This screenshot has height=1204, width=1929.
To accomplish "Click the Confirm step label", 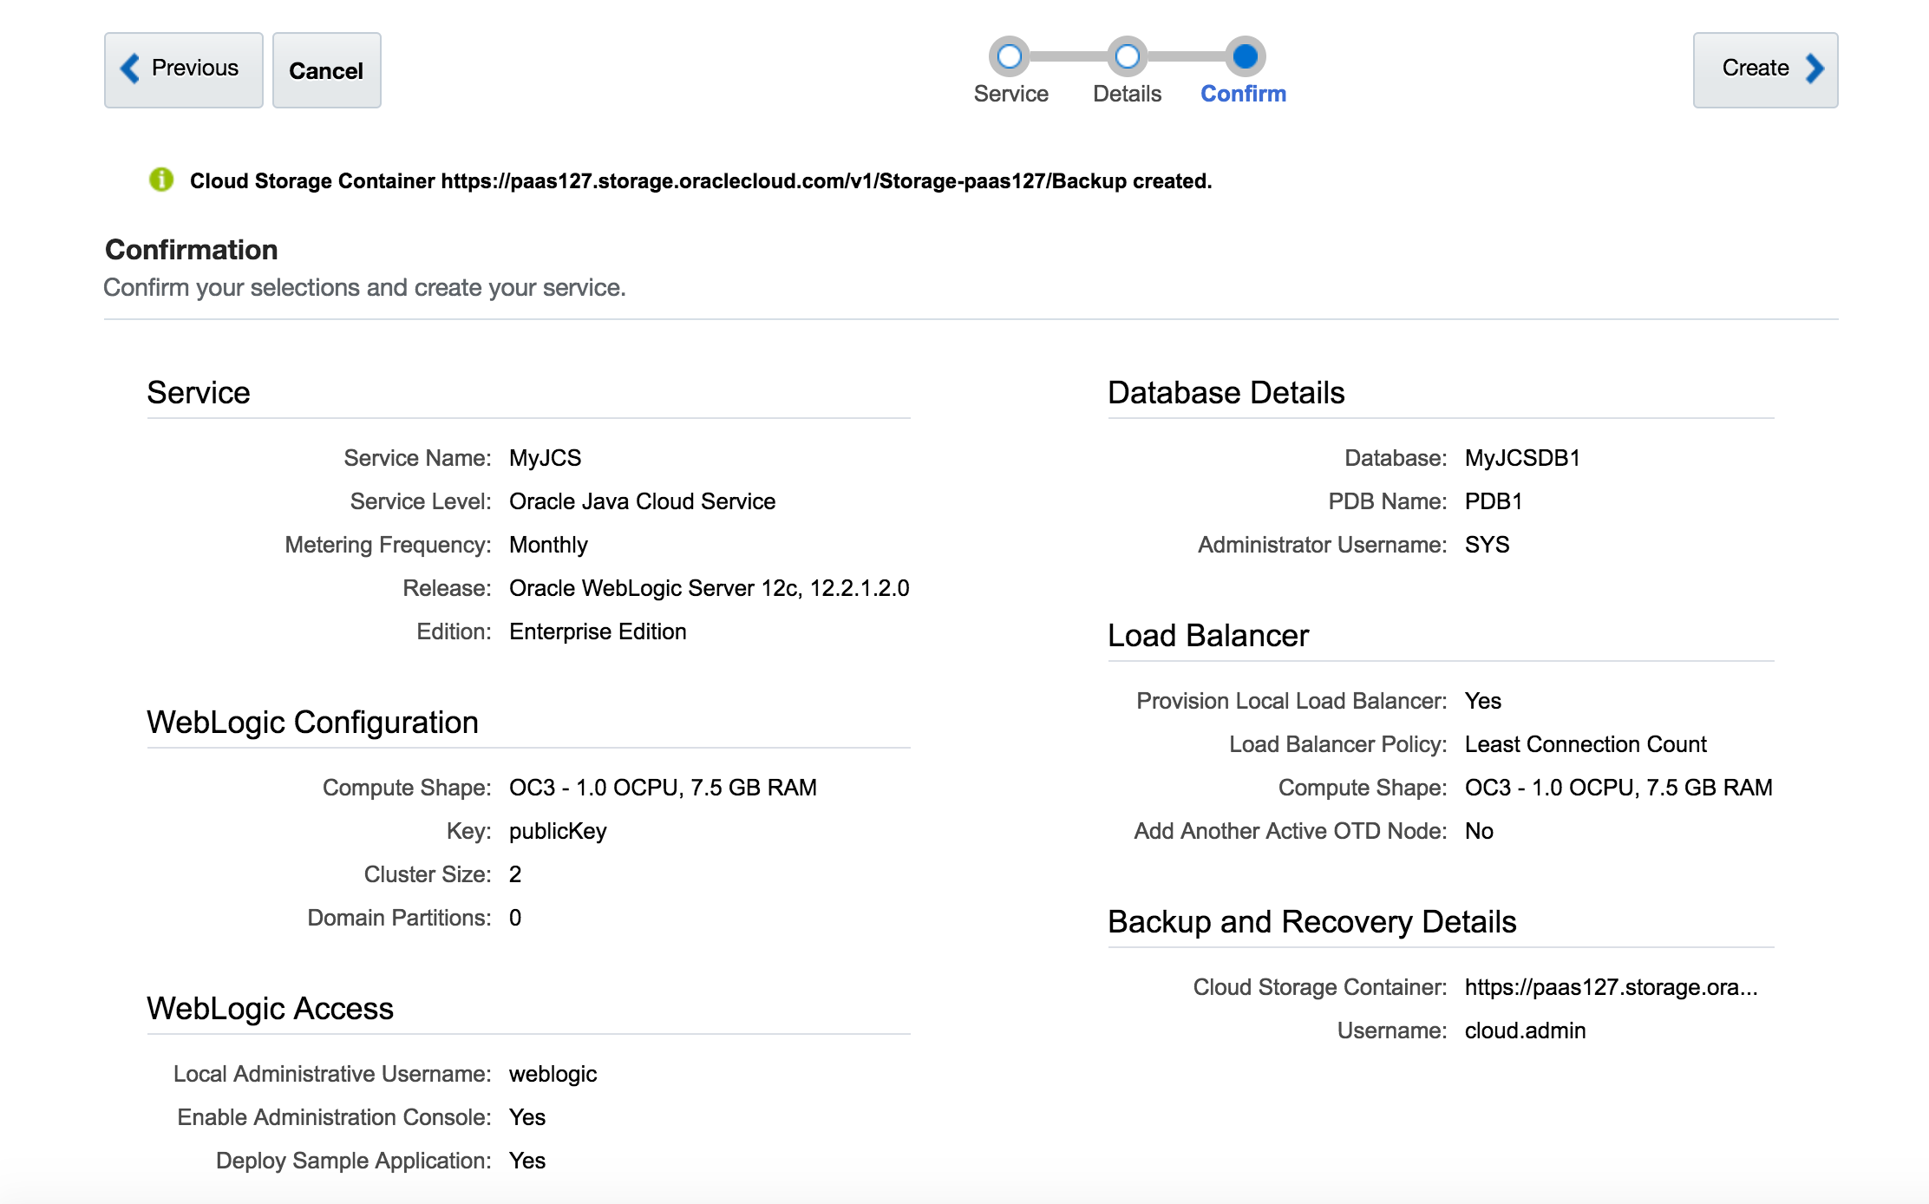I will (1243, 94).
